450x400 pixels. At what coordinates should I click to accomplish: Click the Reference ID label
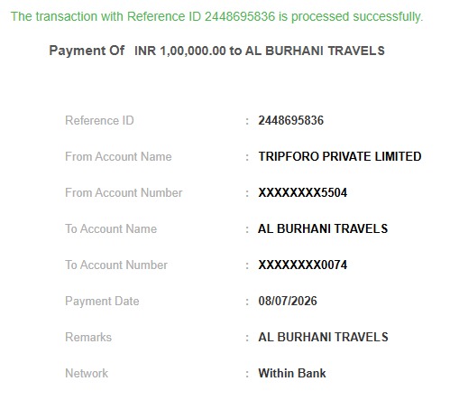(99, 120)
